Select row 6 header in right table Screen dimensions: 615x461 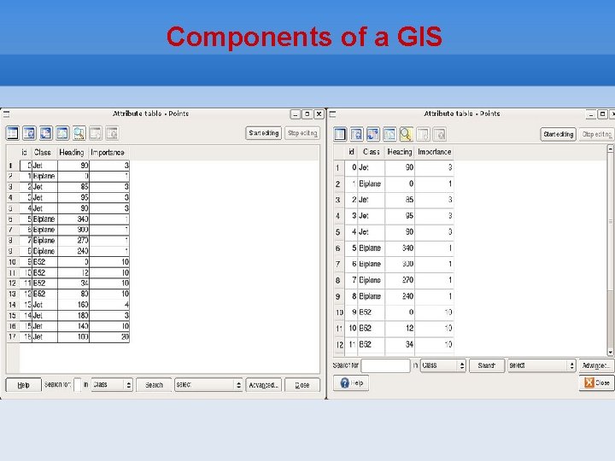tap(339, 248)
